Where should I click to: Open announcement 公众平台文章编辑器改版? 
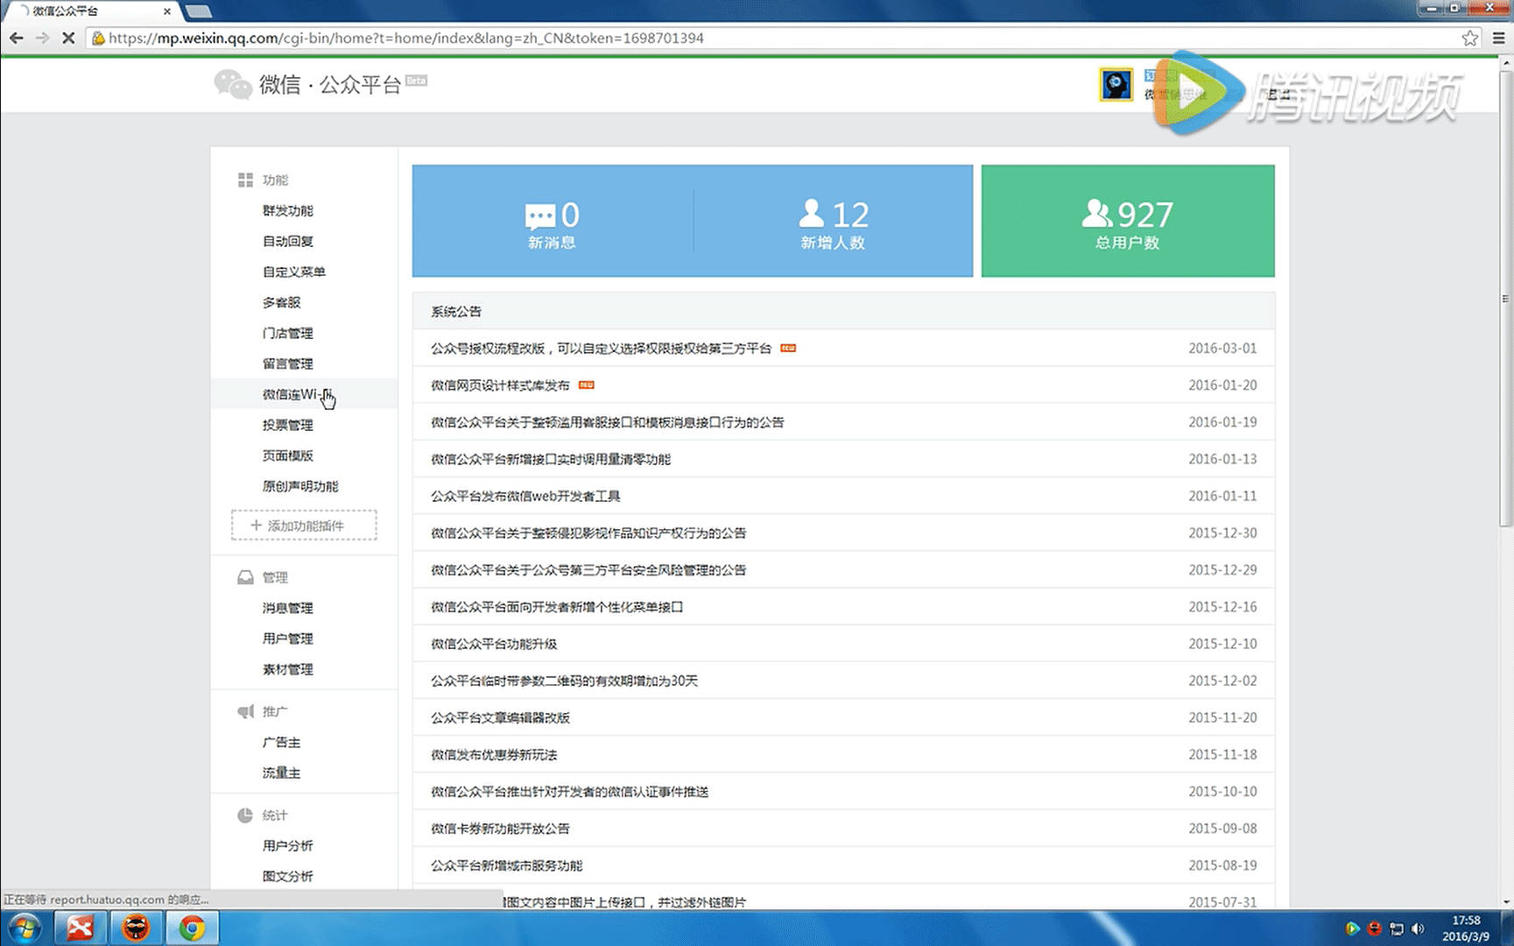point(500,717)
